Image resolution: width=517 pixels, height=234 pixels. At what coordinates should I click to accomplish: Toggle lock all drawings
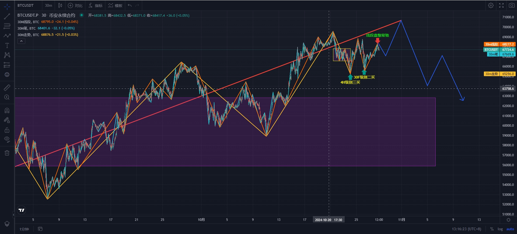7,130
